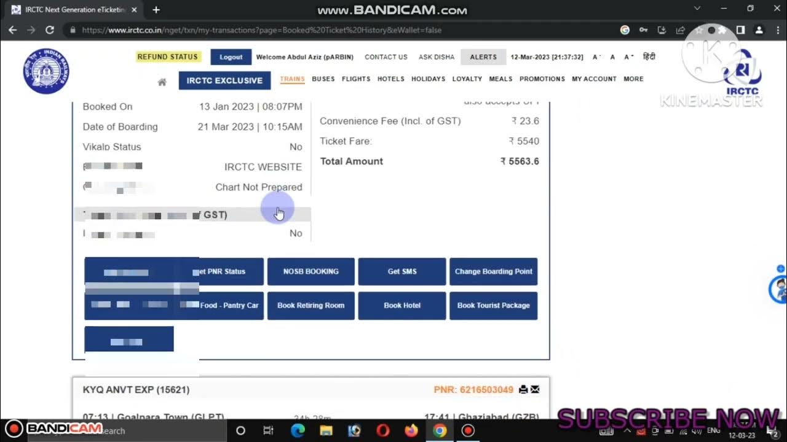This screenshot has height=442, width=787.
Task: Print ticket for PNR 6216503049
Action: [x=523, y=389]
